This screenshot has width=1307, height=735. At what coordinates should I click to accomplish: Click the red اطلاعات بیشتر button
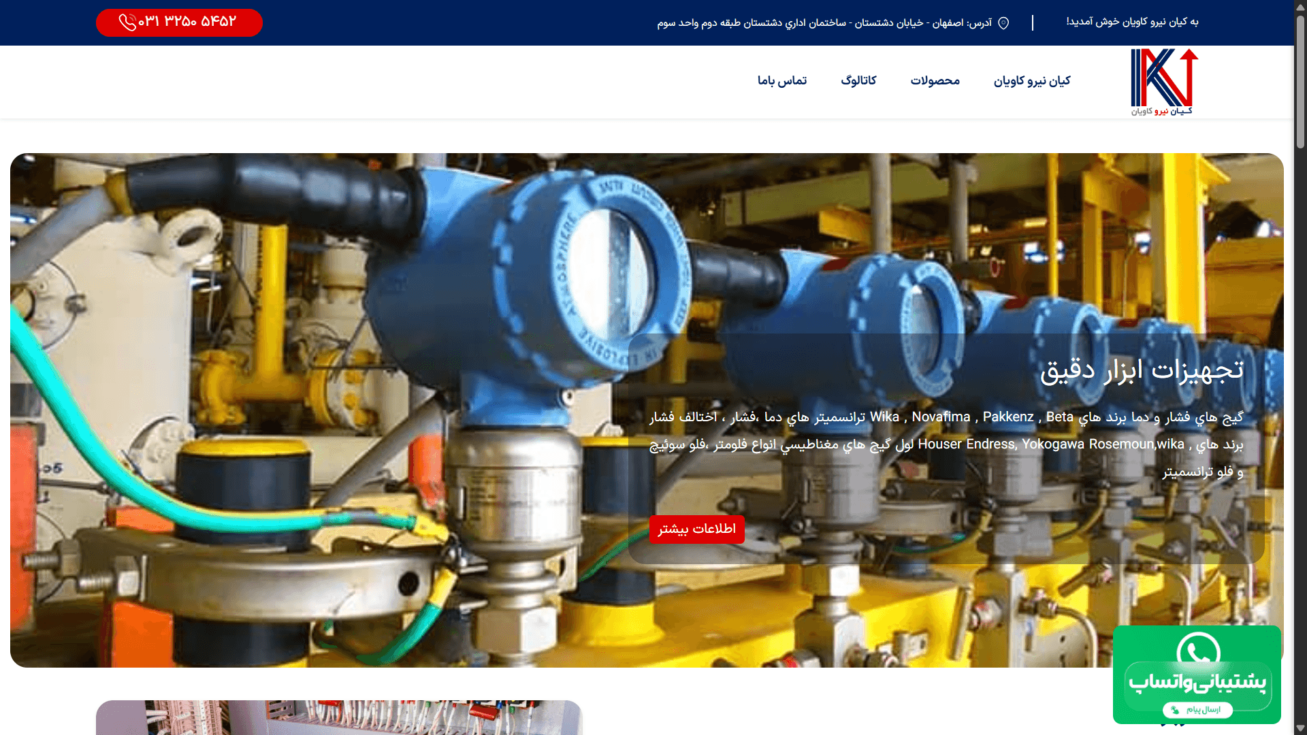(696, 529)
